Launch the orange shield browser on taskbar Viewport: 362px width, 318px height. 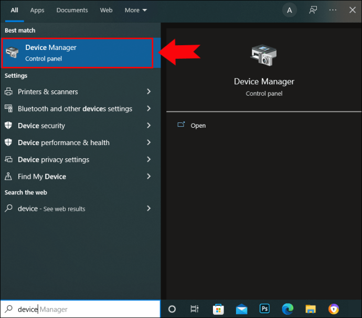(334, 309)
